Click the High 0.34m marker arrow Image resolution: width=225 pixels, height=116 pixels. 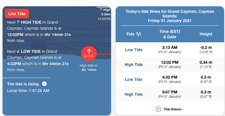pos(101,10)
